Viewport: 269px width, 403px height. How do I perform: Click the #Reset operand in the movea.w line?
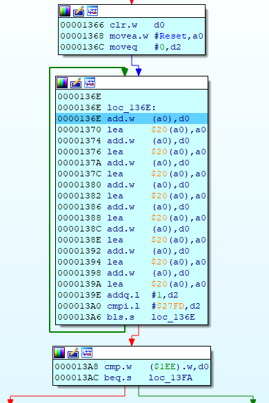click(x=170, y=36)
